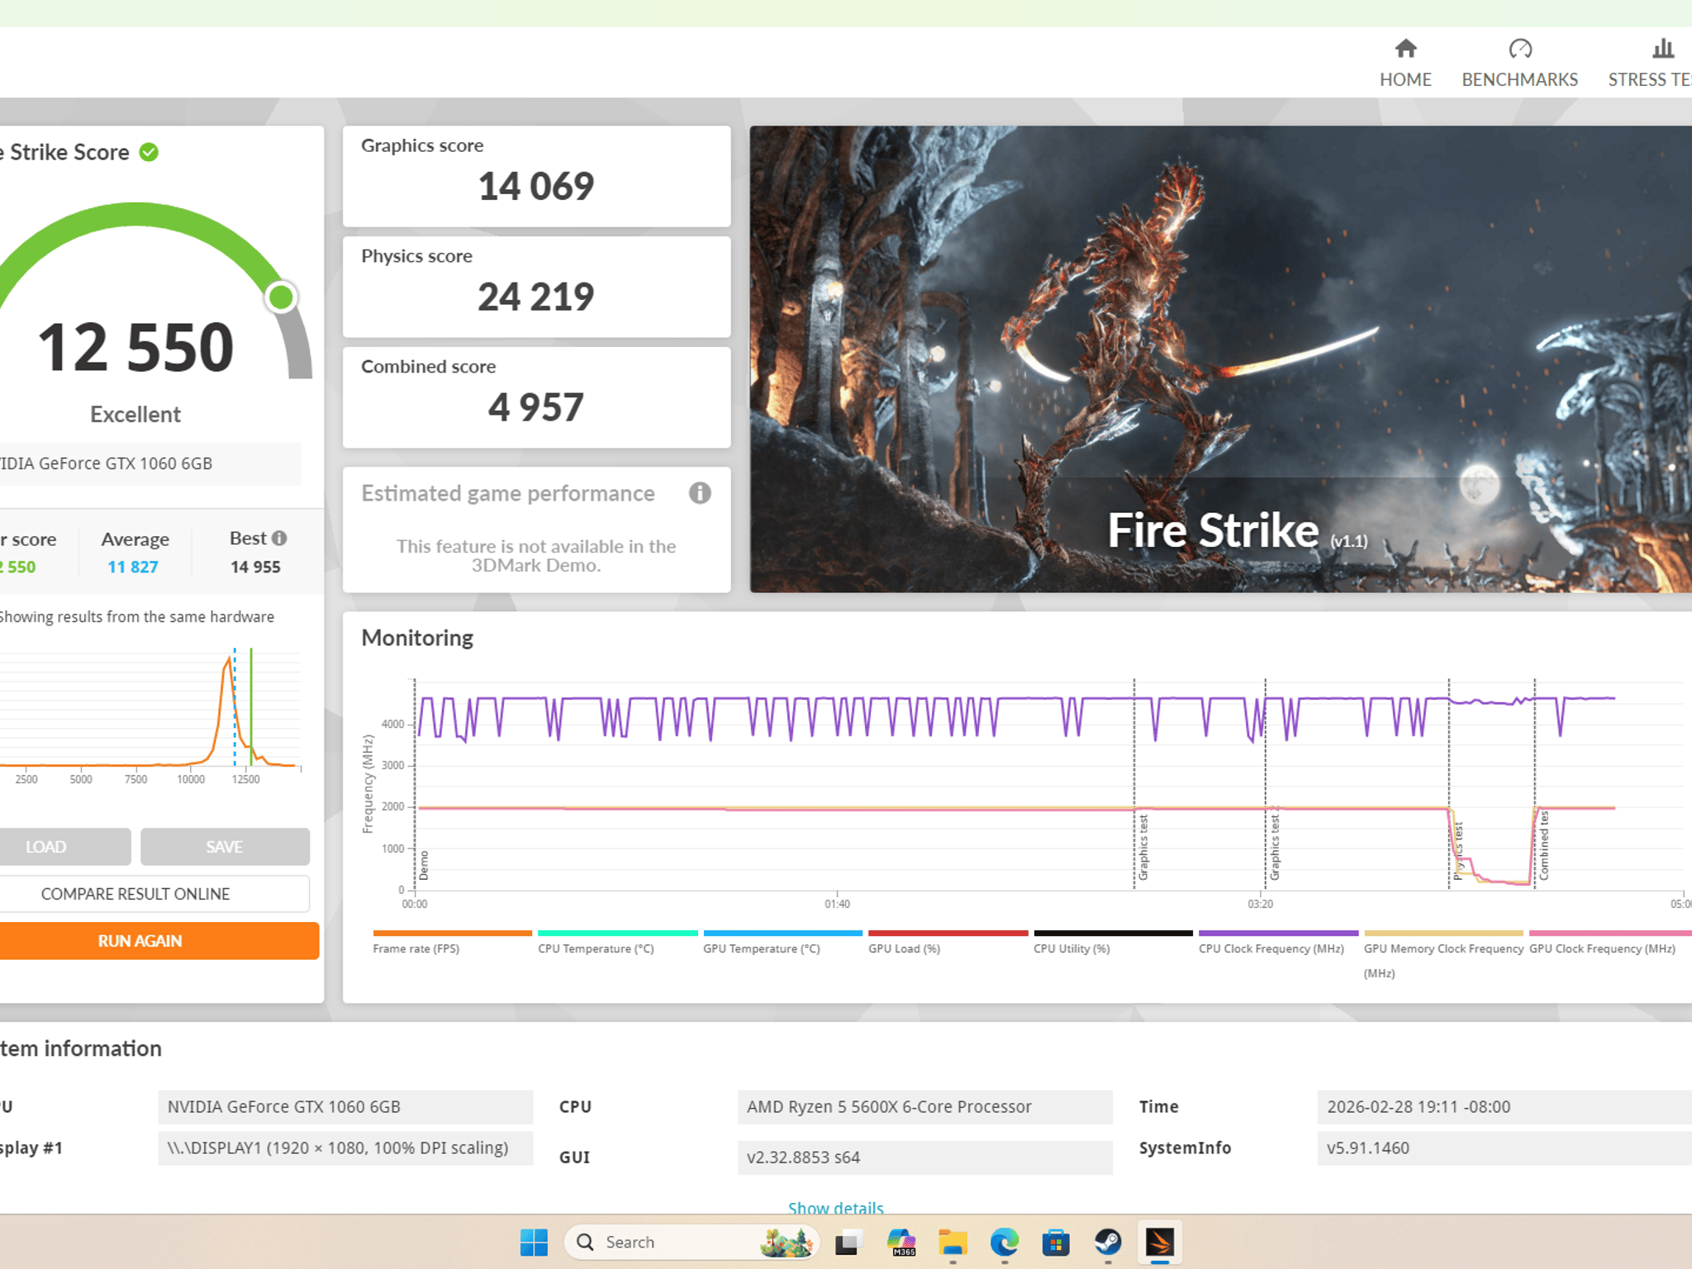1692x1269 pixels.
Task: Click the RUN AGAIN button
Action: click(159, 941)
